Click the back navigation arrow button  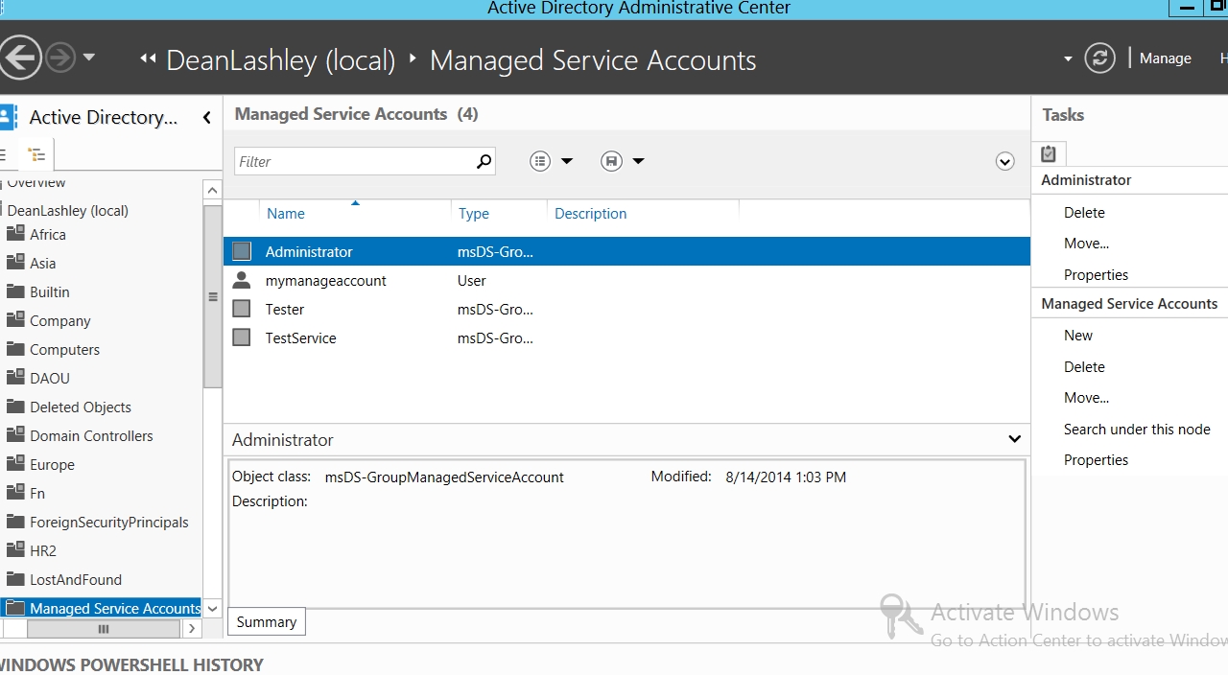(19, 58)
